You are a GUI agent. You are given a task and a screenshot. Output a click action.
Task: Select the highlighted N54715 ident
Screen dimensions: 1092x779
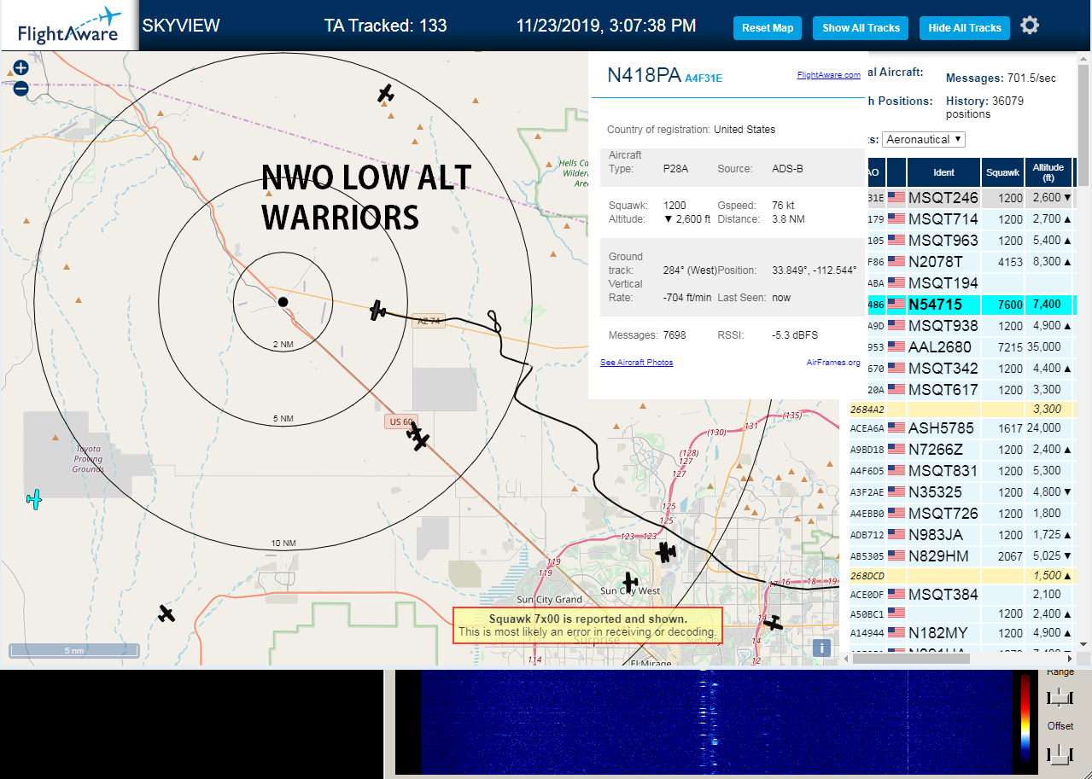coord(935,305)
